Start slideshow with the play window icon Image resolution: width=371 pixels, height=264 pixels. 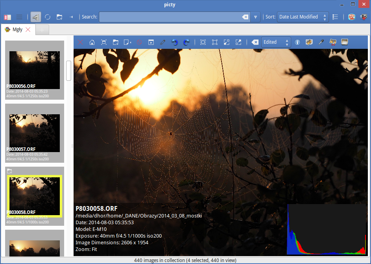coord(151,42)
